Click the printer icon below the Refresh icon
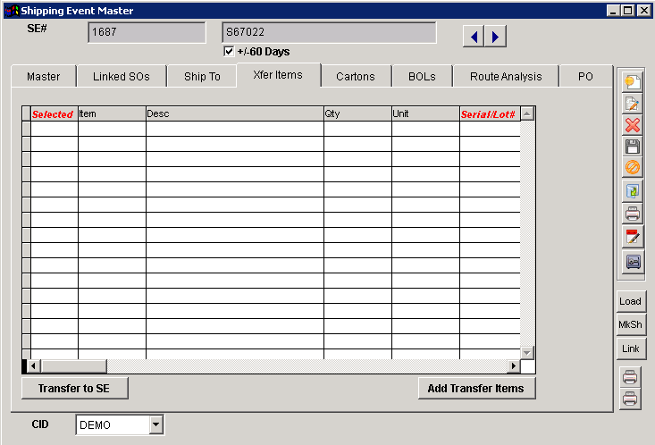This screenshot has width=655, height=445. coord(632,213)
